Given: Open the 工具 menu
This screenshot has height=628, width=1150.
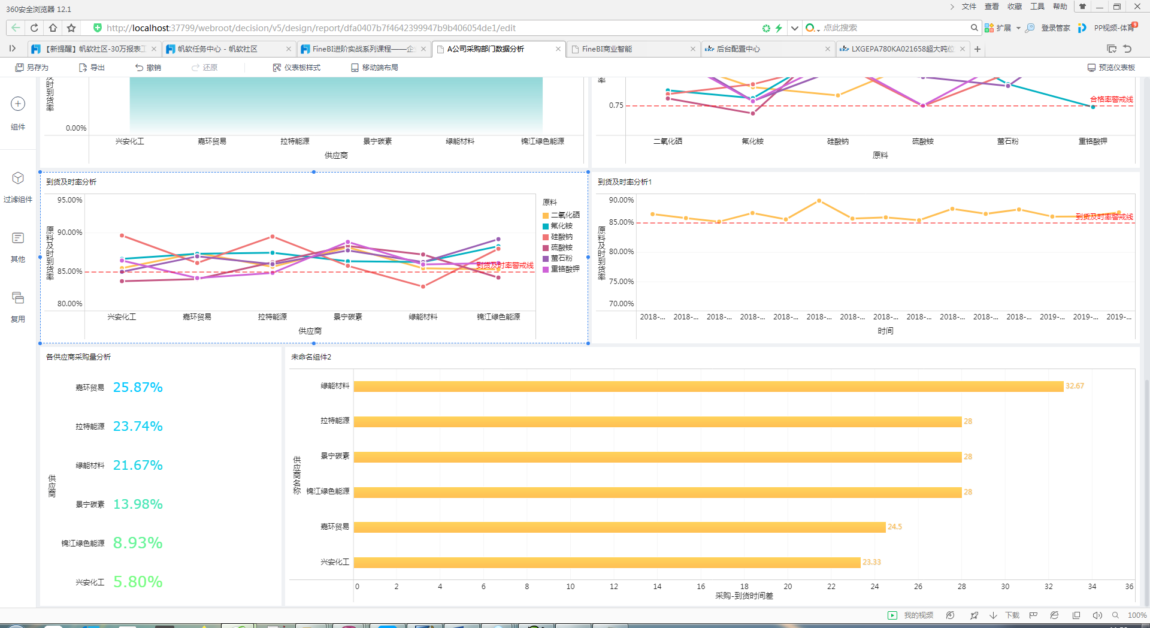Looking at the screenshot, I should [1037, 7].
